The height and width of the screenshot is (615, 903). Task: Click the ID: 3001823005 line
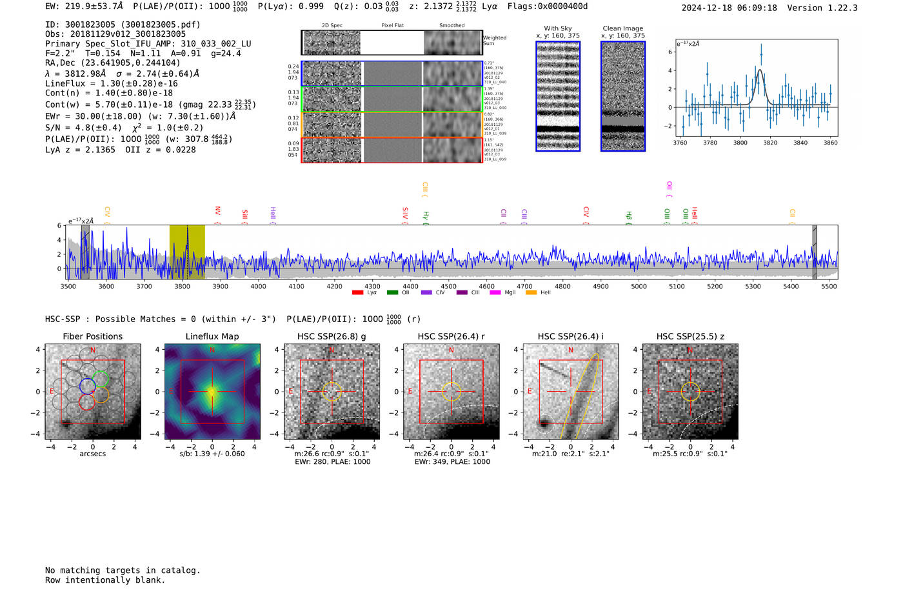[x=123, y=25]
